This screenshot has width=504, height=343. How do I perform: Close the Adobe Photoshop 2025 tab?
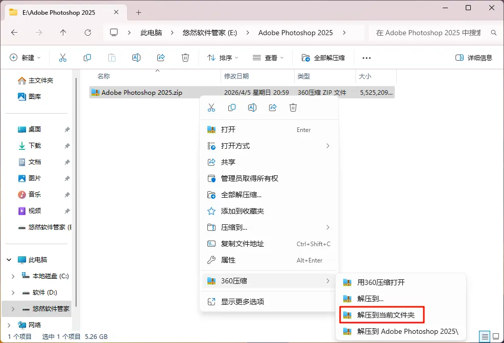tap(116, 12)
